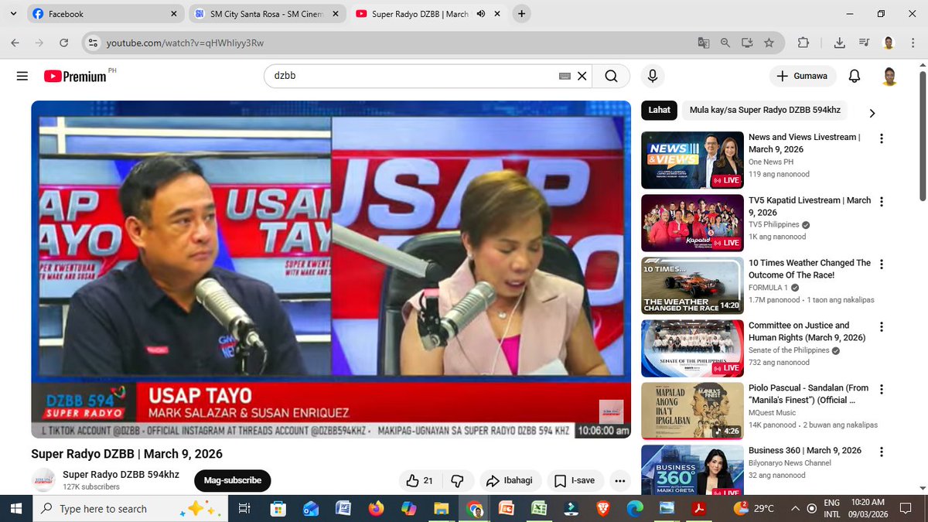Click the browser address bar URL

(x=185, y=43)
